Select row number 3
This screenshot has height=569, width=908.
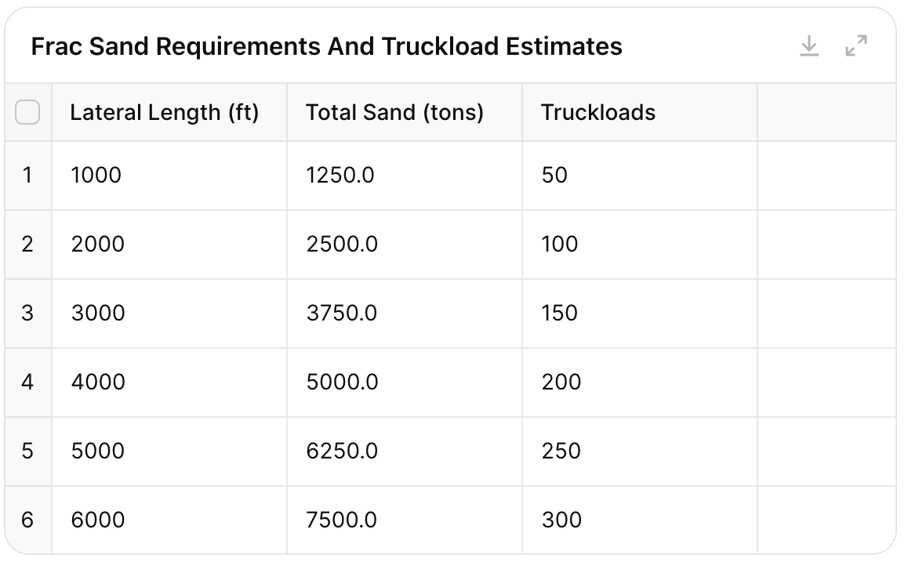pyautogui.click(x=27, y=313)
